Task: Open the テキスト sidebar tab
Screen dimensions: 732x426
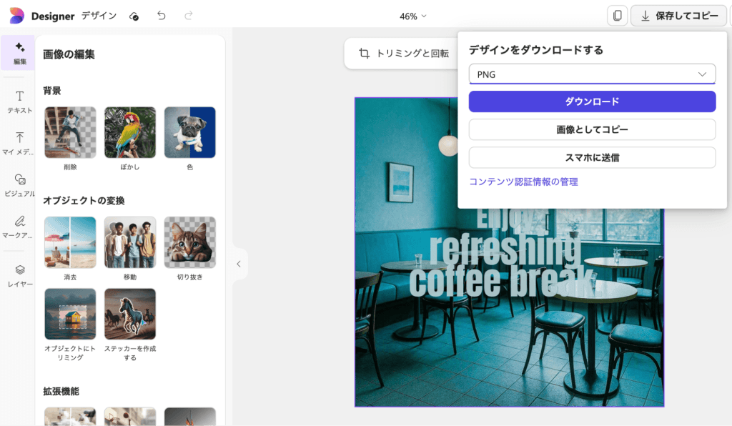Action: coord(19,102)
